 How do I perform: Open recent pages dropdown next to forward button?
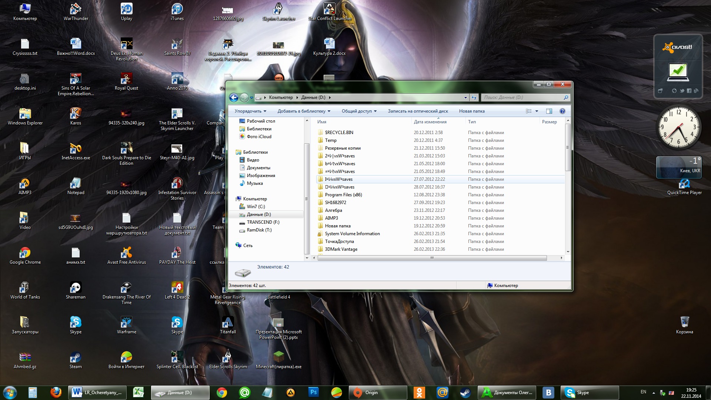pyautogui.click(x=252, y=98)
